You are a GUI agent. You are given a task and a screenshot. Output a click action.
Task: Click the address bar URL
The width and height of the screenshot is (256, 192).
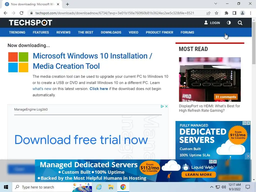115,13
